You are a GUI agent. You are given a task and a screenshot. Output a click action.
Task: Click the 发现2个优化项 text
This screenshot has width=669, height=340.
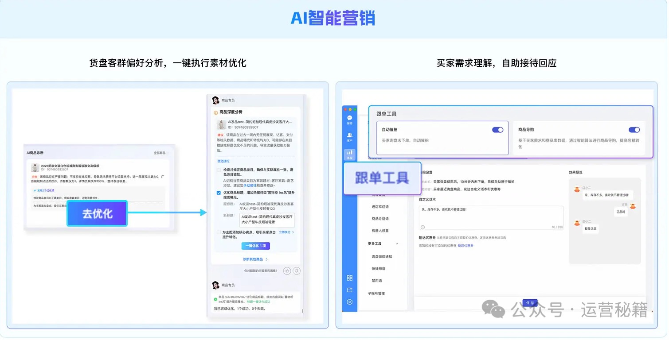46,190
